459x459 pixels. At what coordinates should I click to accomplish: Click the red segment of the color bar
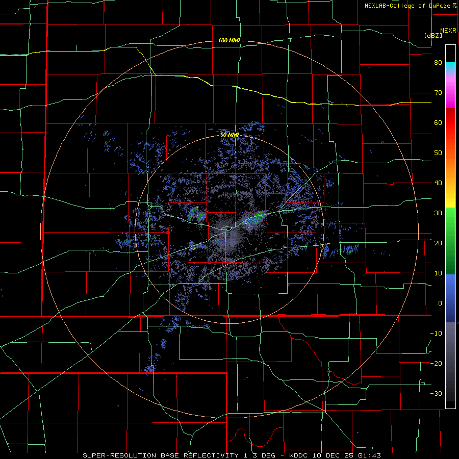(450, 125)
